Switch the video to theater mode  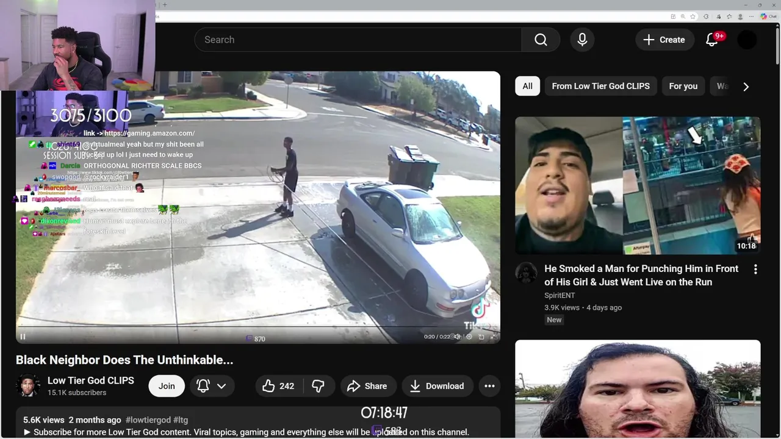pyautogui.click(x=481, y=337)
